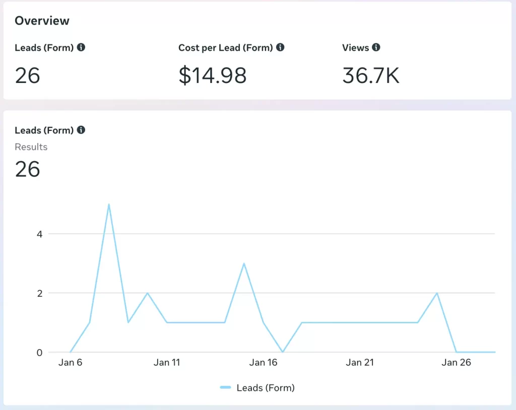Click the Jan 16 date label
The image size is (516, 410).
pyautogui.click(x=263, y=362)
